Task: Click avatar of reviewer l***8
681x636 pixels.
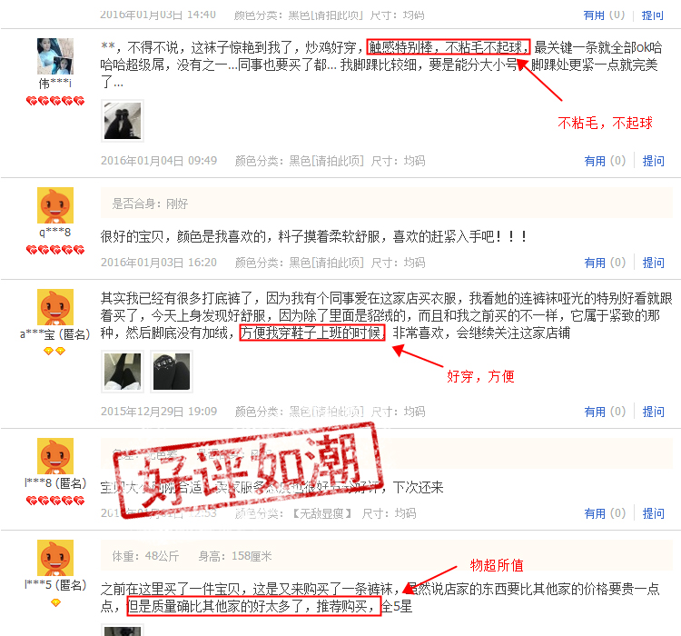Action: (x=55, y=456)
